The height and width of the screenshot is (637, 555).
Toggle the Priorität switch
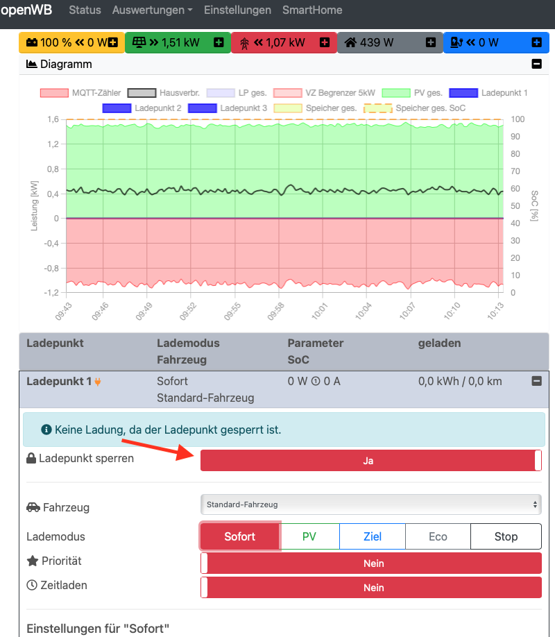(370, 563)
